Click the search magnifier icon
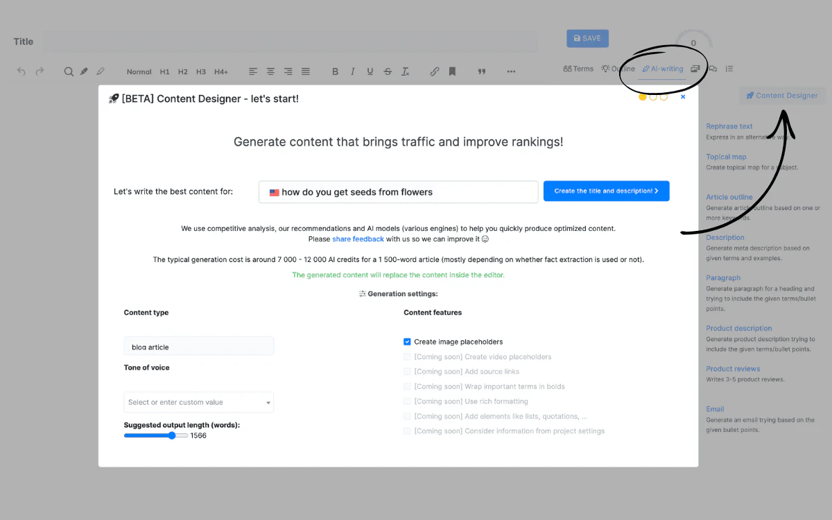The width and height of the screenshot is (832, 520). (x=69, y=71)
